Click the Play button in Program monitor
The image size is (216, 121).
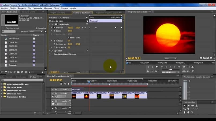170,67
